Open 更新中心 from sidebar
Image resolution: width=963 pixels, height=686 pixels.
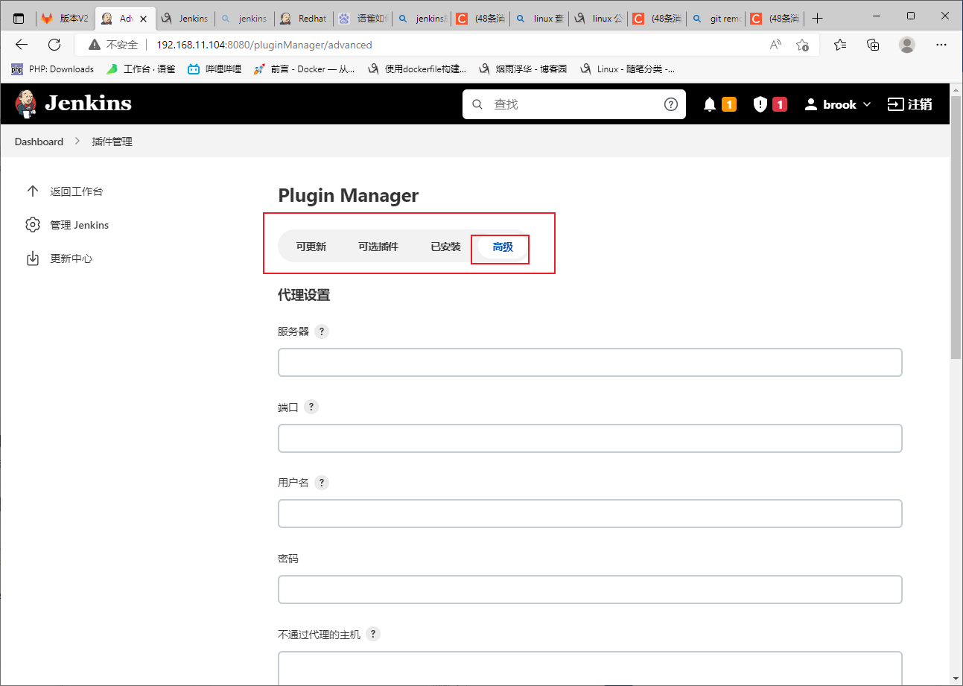point(71,258)
